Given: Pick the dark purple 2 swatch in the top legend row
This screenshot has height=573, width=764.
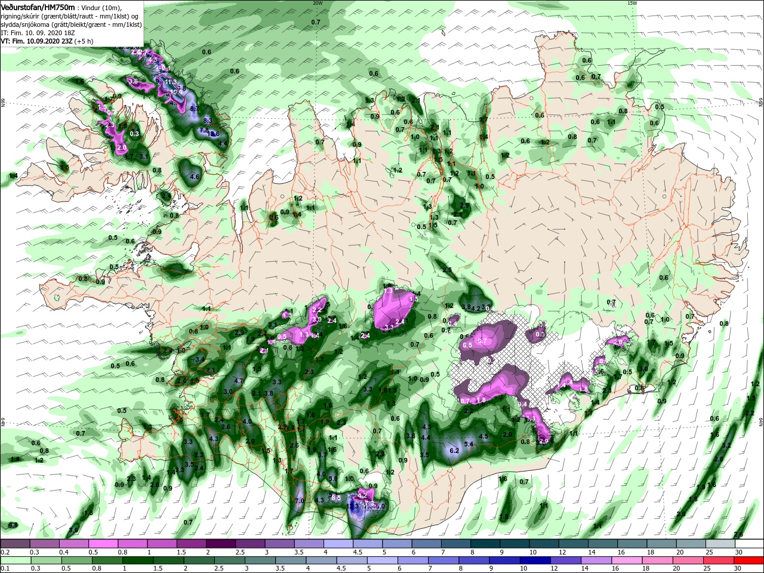Looking at the screenshot, I should point(220,544).
